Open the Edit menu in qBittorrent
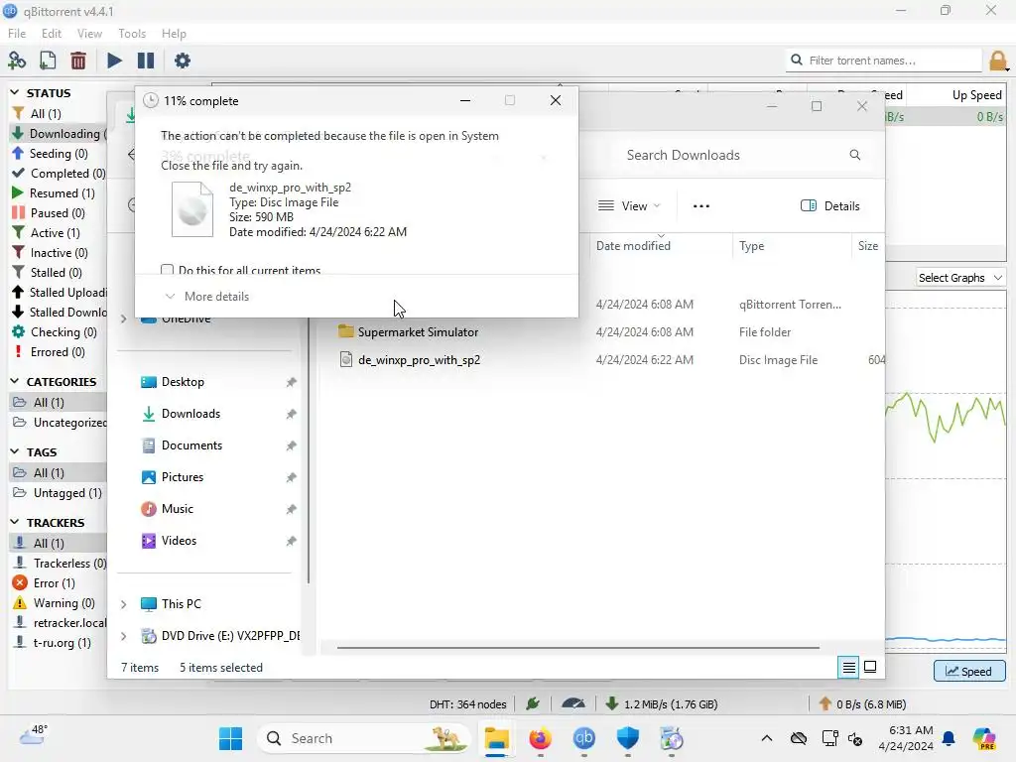This screenshot has height=762, width=1016. tap(52, 33)
